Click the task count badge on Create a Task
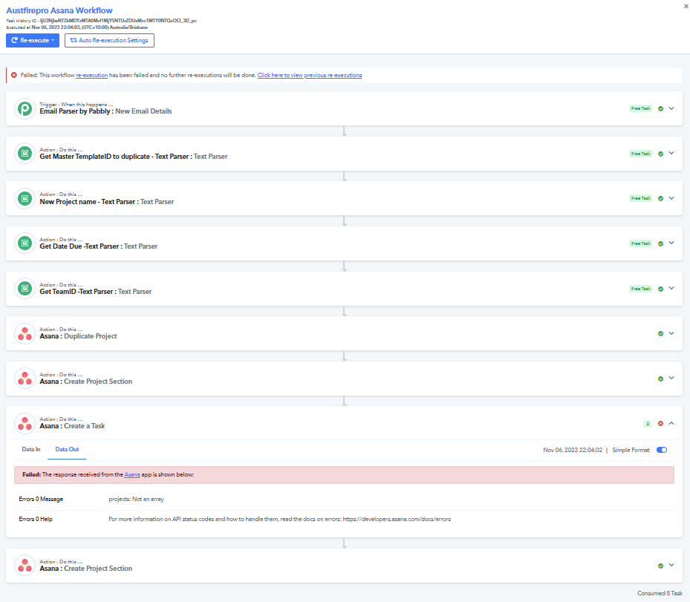The height and width of the screenshot is (602, 690). 648,424
